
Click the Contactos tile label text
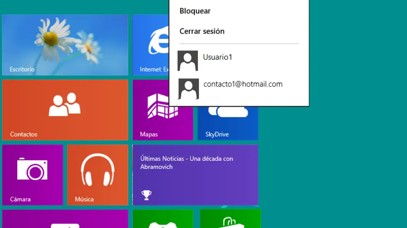click(x=23, y=134)
